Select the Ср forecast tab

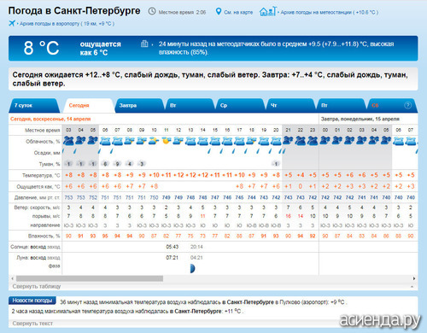point(224,106)
